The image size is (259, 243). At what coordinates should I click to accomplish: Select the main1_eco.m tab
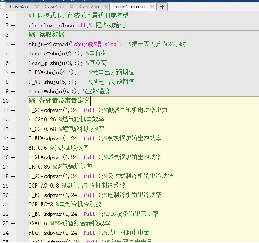click(x=129, y=7)
